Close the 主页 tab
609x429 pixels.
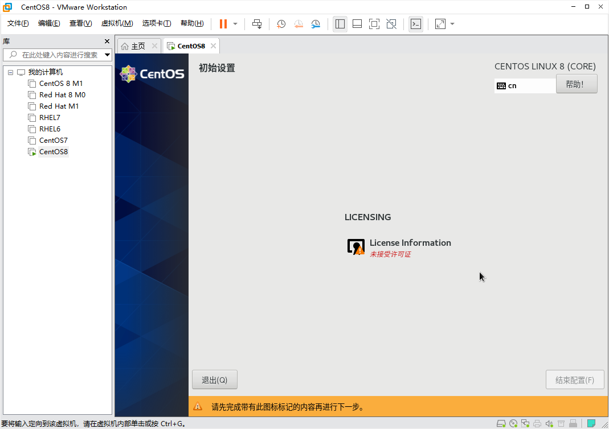[154, 46]
